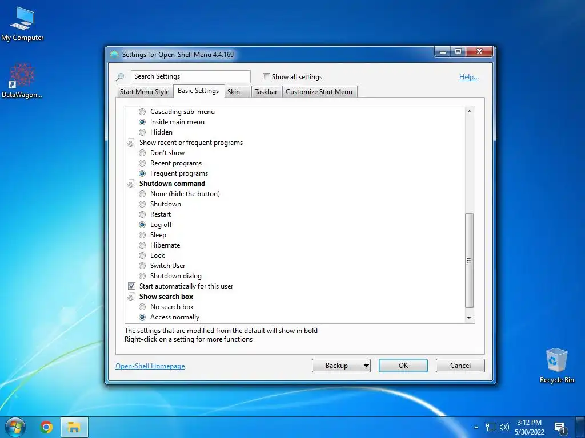Image resolution: width=585 pixels, height=438 pixels.
Task: Launch Chrome from the taskbar
Action: (46, 427)
